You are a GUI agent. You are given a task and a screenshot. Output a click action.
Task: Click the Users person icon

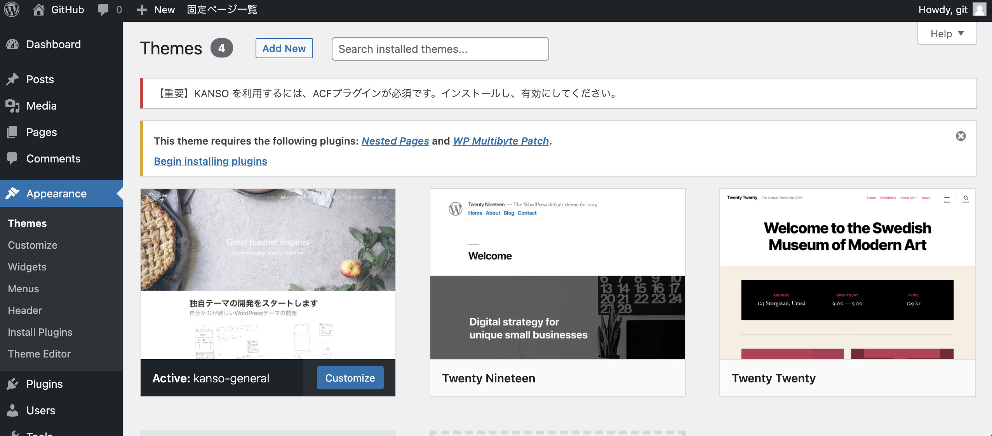point(12,410)
